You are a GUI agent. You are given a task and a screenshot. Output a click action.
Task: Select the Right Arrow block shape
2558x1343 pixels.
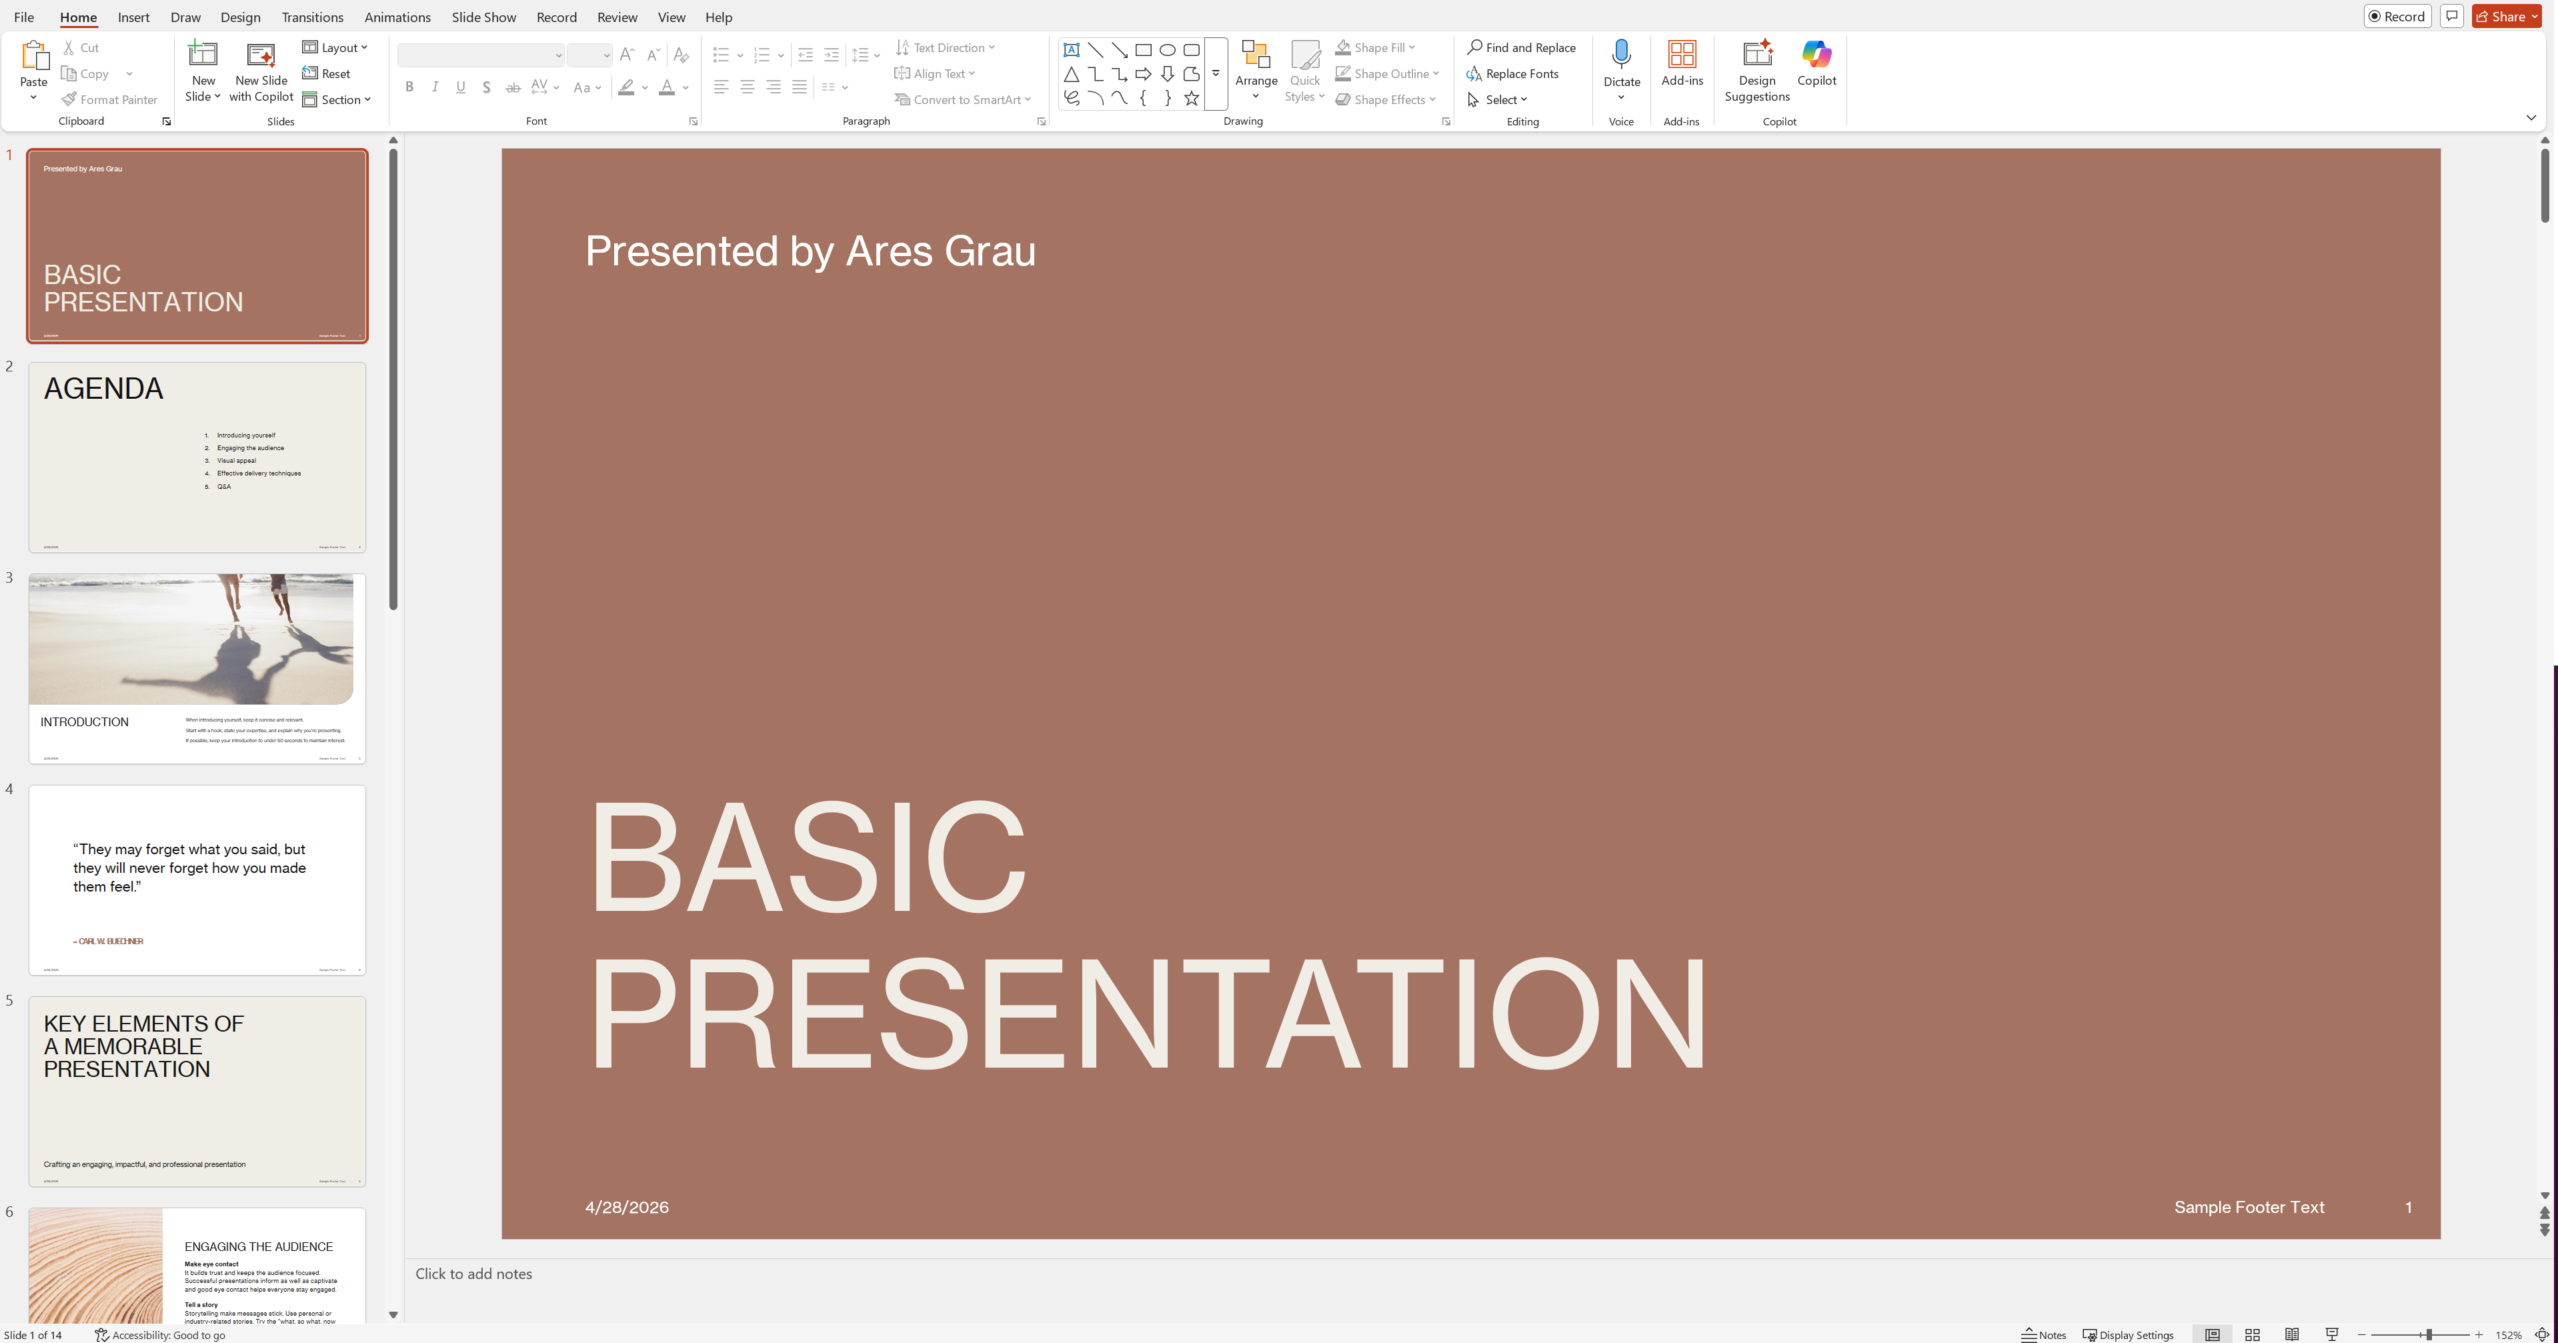tap(1144, 73)
